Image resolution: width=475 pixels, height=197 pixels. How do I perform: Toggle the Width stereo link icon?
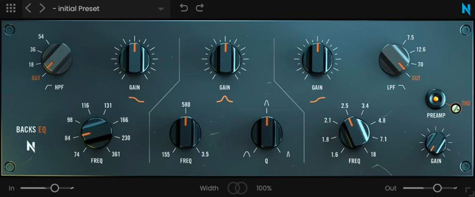(237, 188)
